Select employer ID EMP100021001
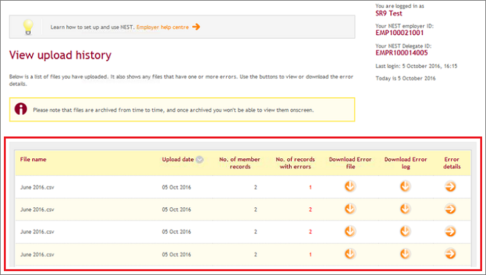Screen dimensions: 486x275 coord(399,33)
